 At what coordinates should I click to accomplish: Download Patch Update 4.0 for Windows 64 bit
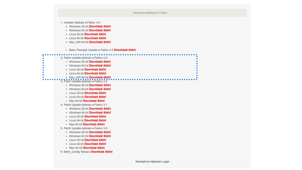(x=100, y=65)
